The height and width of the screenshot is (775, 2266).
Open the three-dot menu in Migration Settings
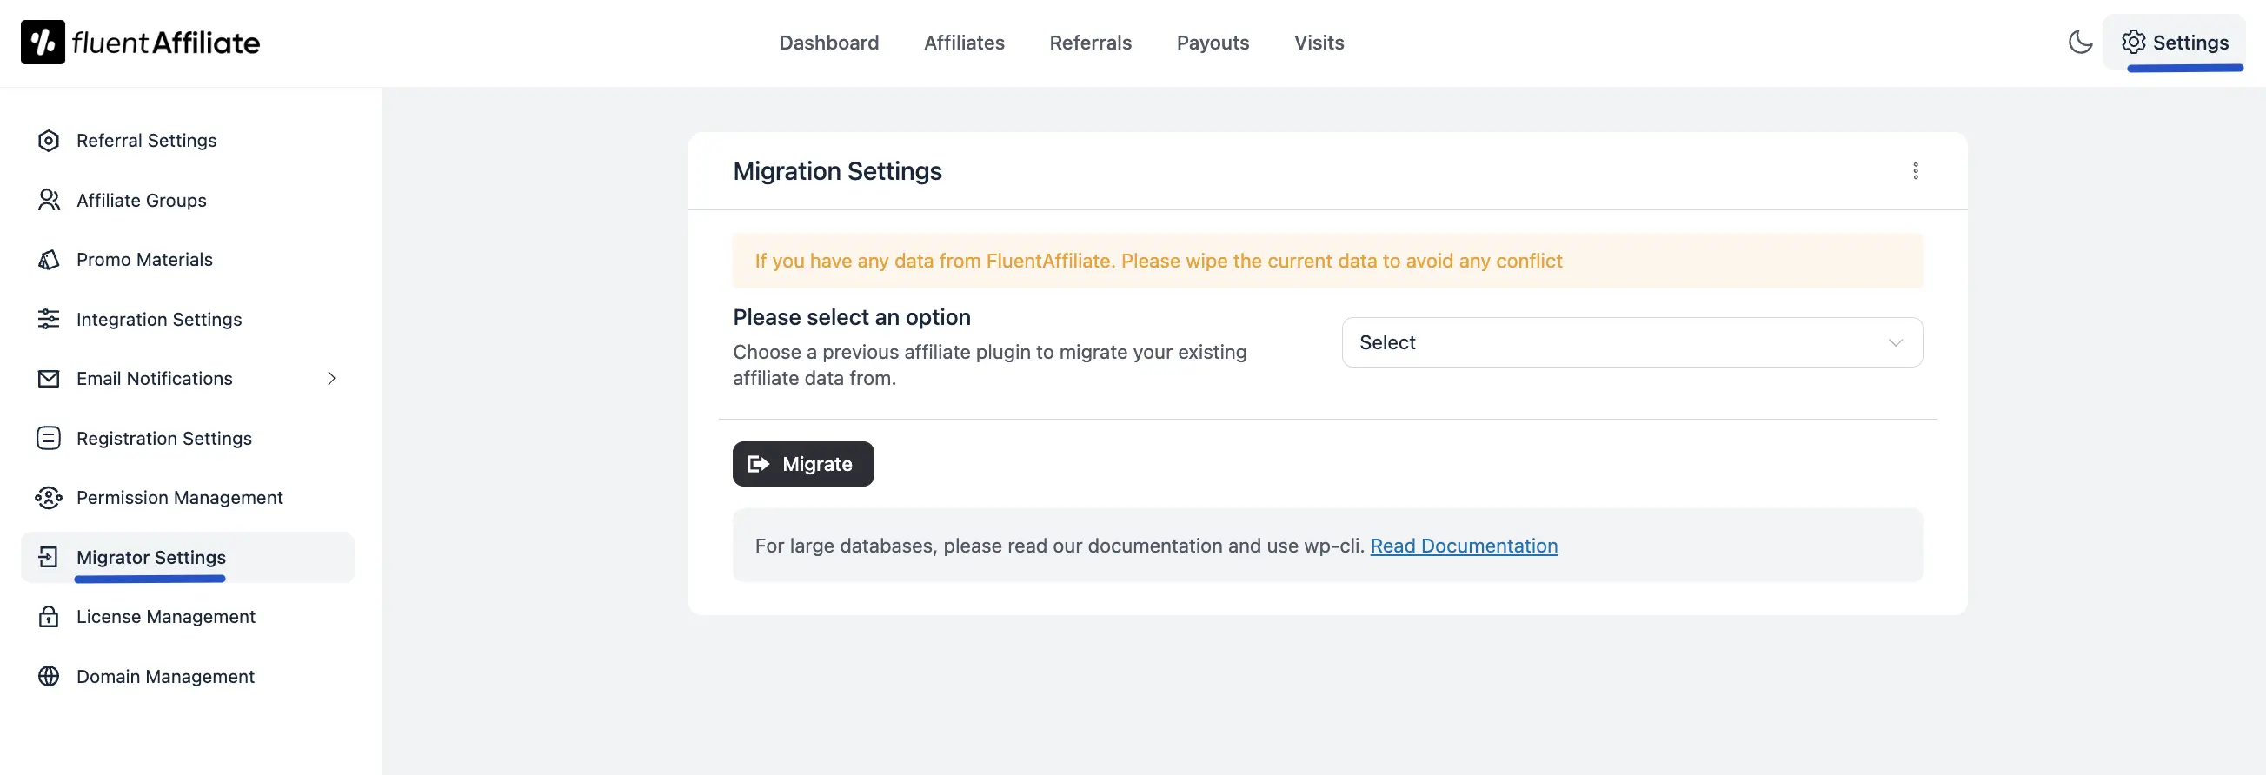(1915, 170)
